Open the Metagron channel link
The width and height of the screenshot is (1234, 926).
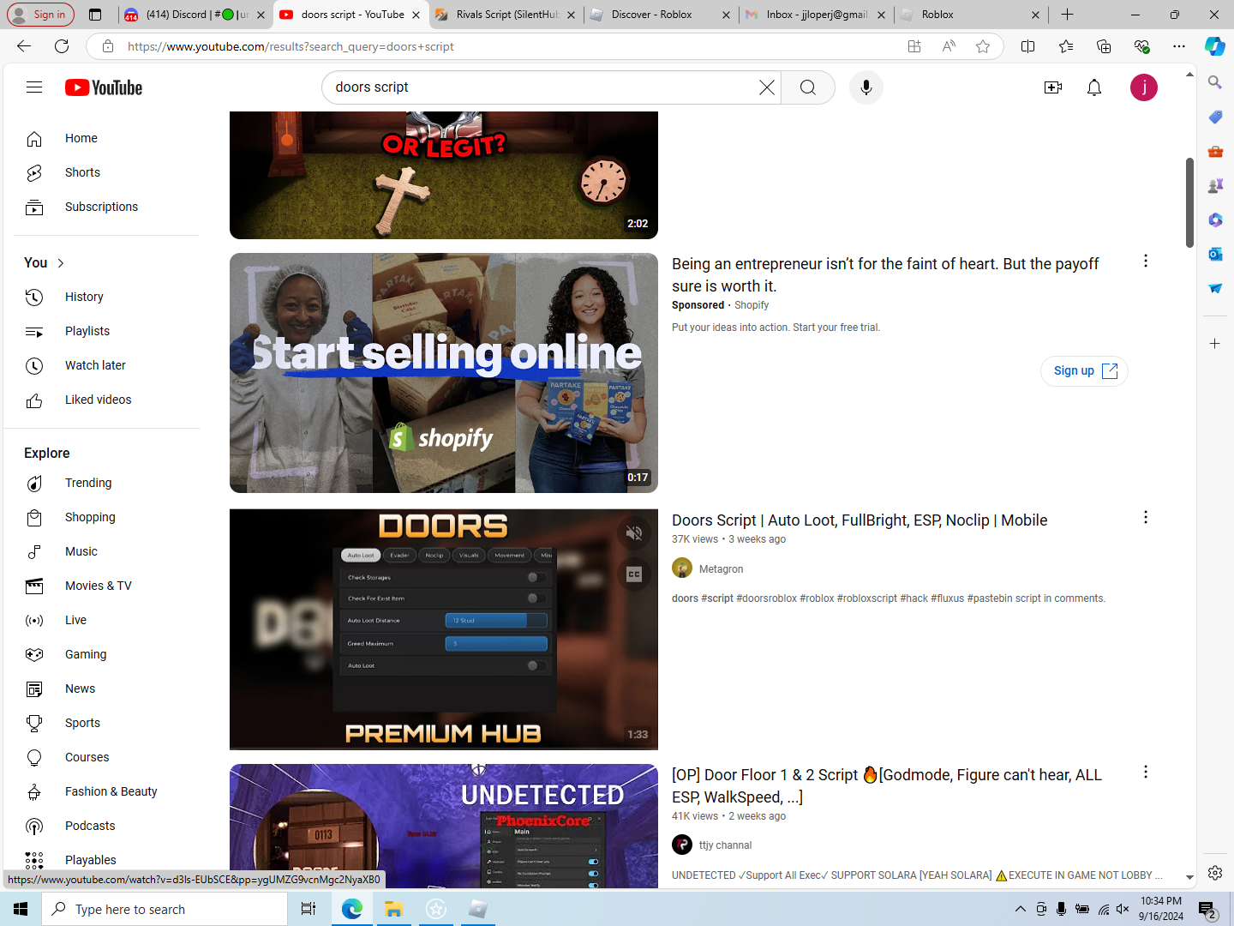pos(721,569)
